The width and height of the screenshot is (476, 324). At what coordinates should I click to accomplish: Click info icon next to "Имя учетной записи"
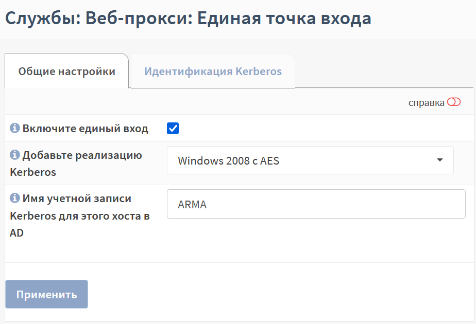tap(14, 198)
